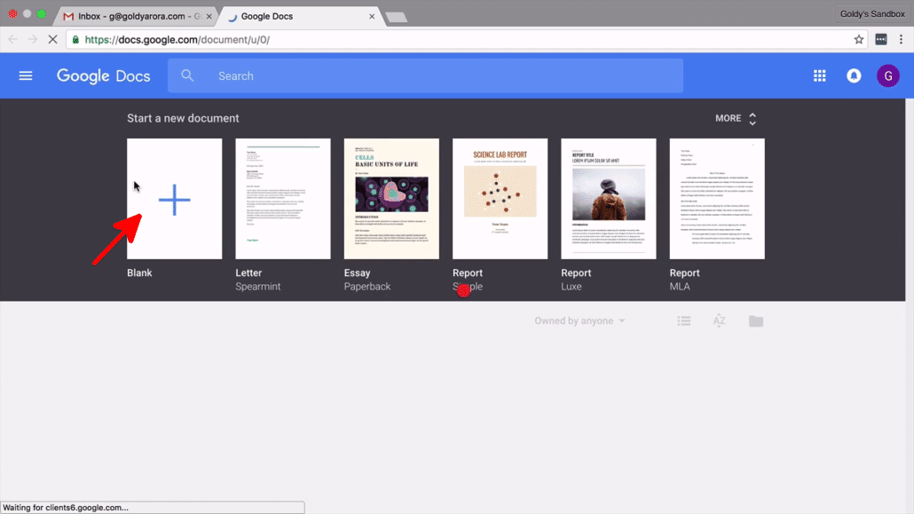Open the AZ sort options
914x514 pixels.
click(720, 320)
